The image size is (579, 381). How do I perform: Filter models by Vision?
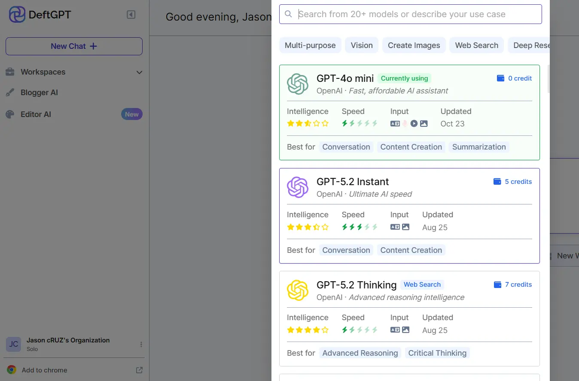tap(362, 45)
